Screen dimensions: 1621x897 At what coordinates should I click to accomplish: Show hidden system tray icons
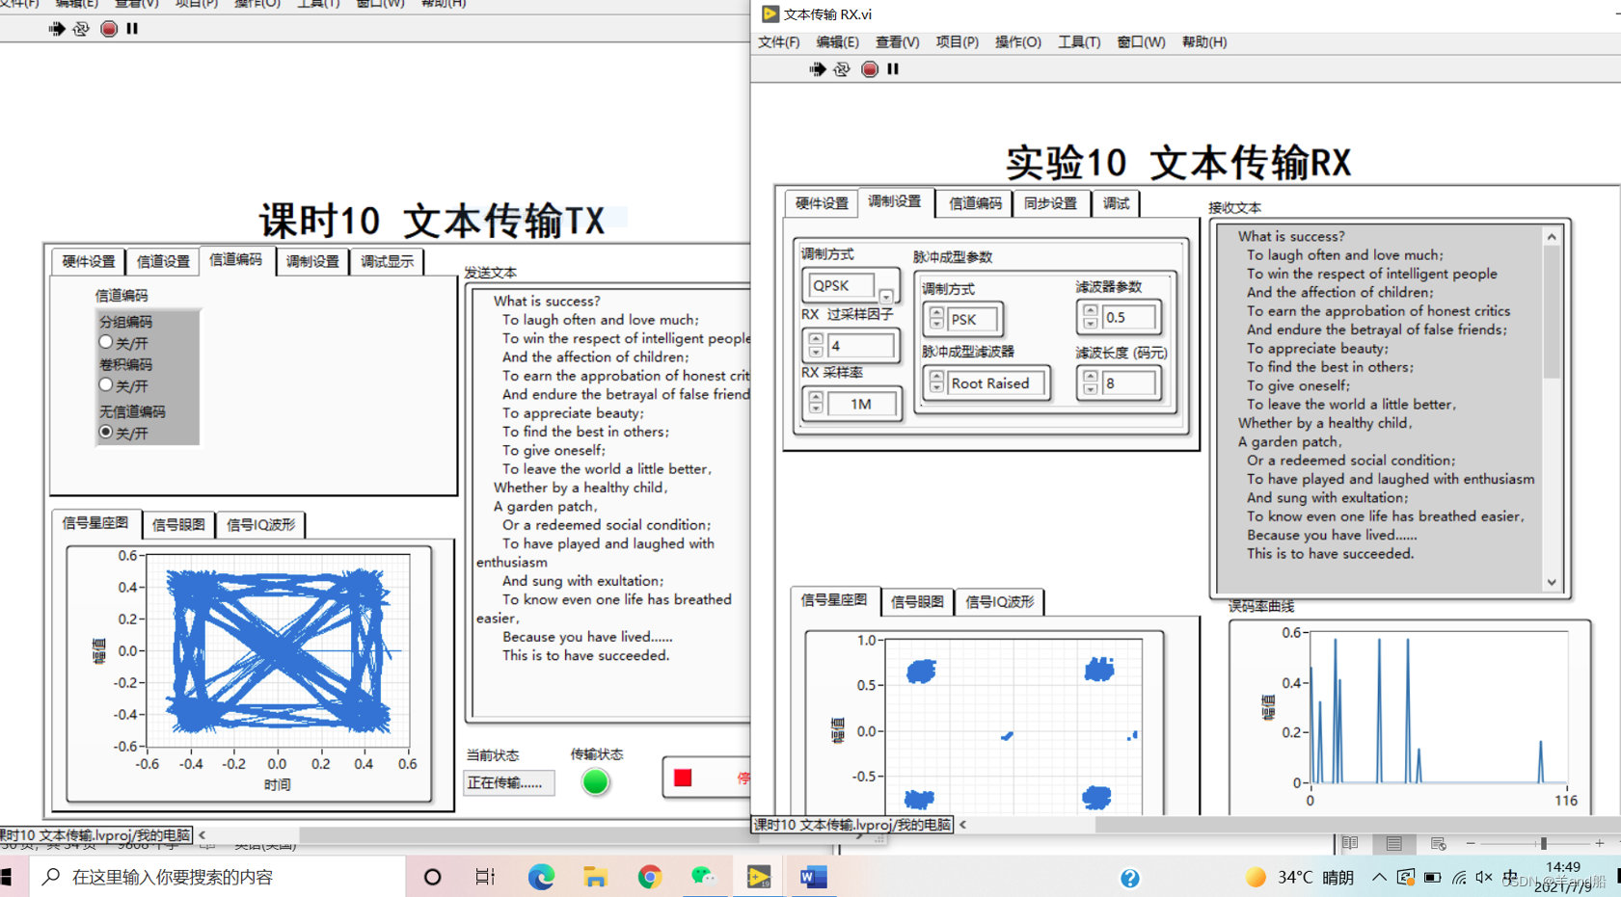coord(1379,877)
